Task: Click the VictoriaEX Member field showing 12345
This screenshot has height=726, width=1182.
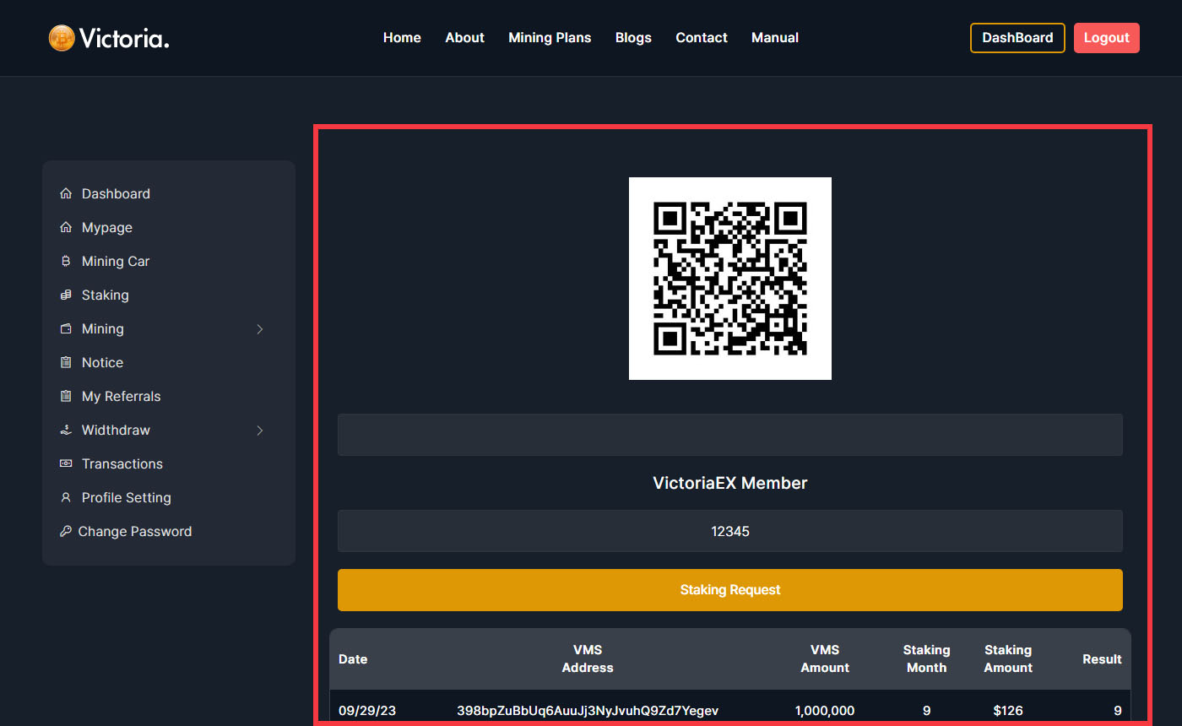Action: (x=729, y=531)
